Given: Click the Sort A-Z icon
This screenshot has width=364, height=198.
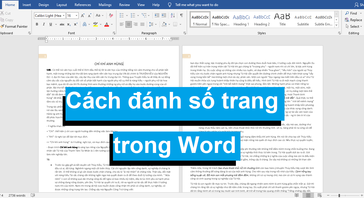Looking at the screenshot, I should [173, 15].
